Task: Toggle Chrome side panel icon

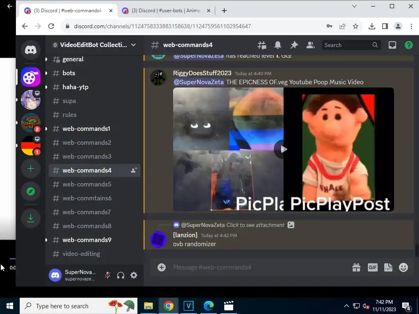Action: click(385, 26)
